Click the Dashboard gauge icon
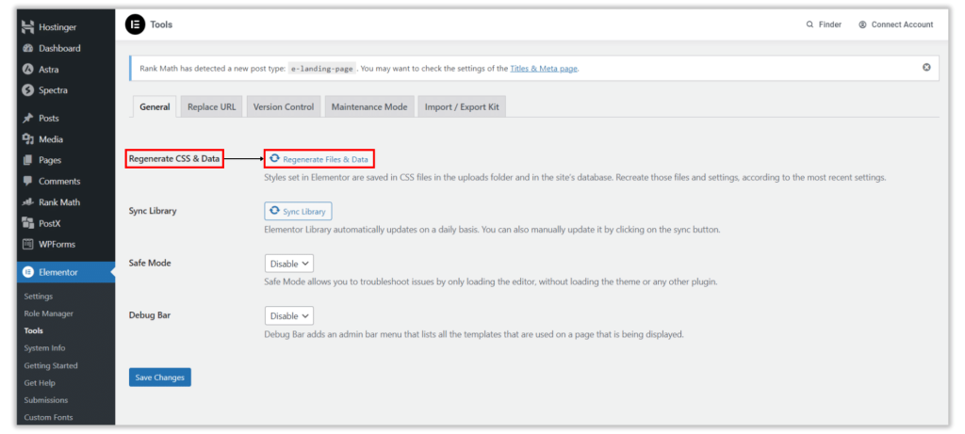Image resolution: width=965 pixels, height=434 pixels. 27,49
